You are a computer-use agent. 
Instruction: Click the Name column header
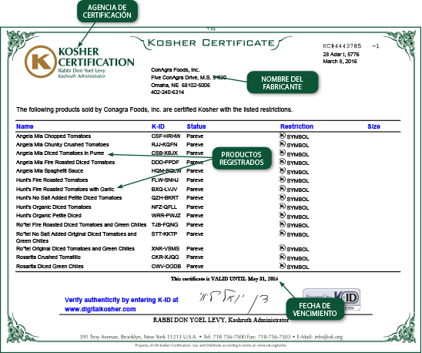click(25, 126)
